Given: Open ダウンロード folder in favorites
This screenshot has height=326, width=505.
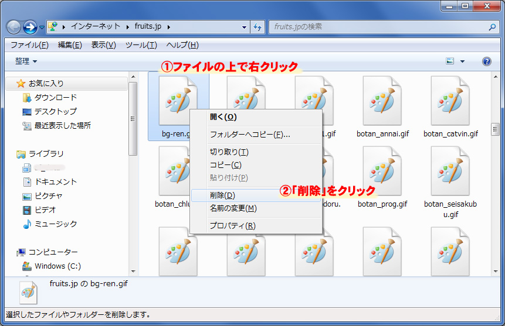Looking at the screenshot, I should (x=55, y=97).
